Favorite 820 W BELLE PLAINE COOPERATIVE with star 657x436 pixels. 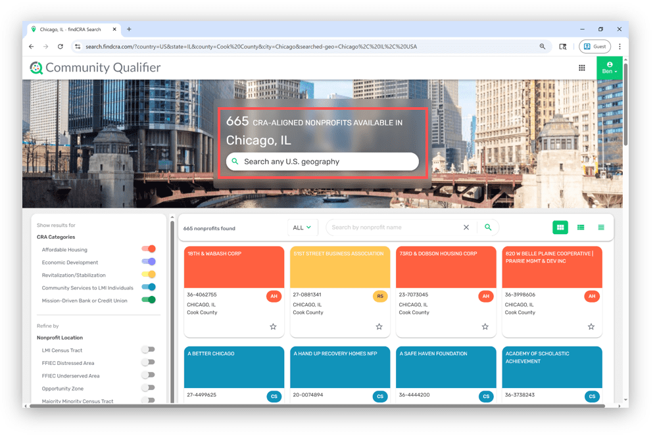pyautogui.click(x=591, y=327)
